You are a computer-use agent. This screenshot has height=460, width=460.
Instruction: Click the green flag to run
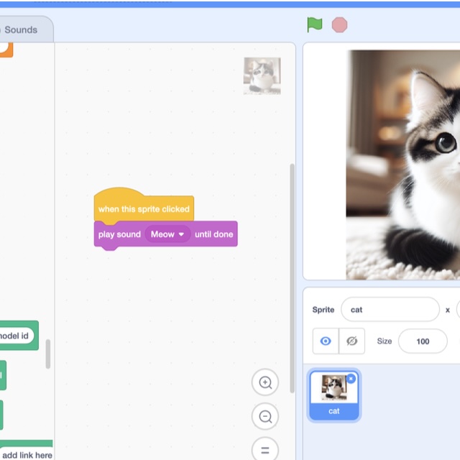click(x=315, y=24)
